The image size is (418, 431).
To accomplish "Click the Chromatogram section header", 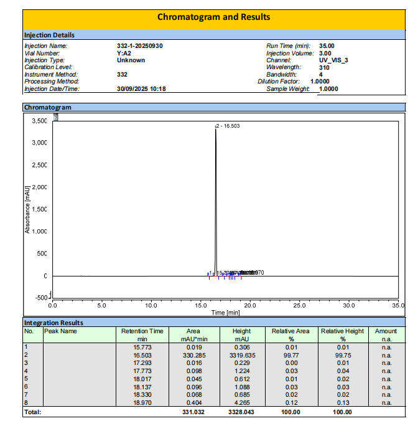I will (47, 107).
